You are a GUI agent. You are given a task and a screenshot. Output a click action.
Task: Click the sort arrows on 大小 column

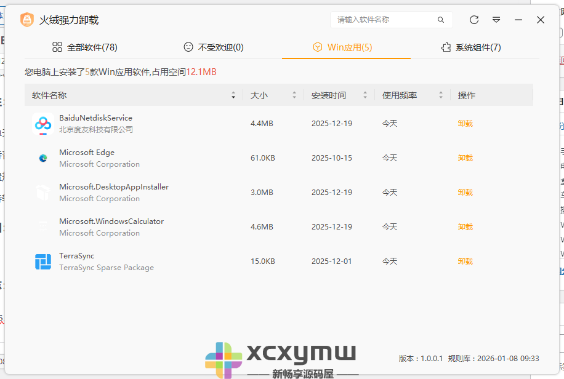[x=294, y=94]
